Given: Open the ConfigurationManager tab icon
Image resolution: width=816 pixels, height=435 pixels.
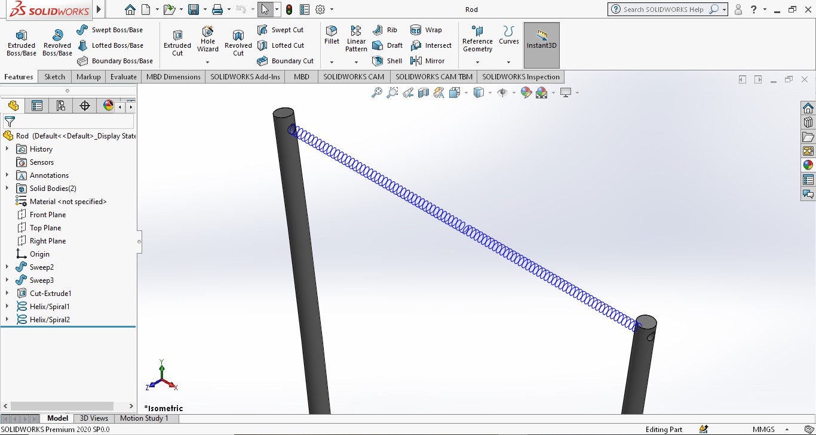Looking at the screenshot, I should pos(60,106).
